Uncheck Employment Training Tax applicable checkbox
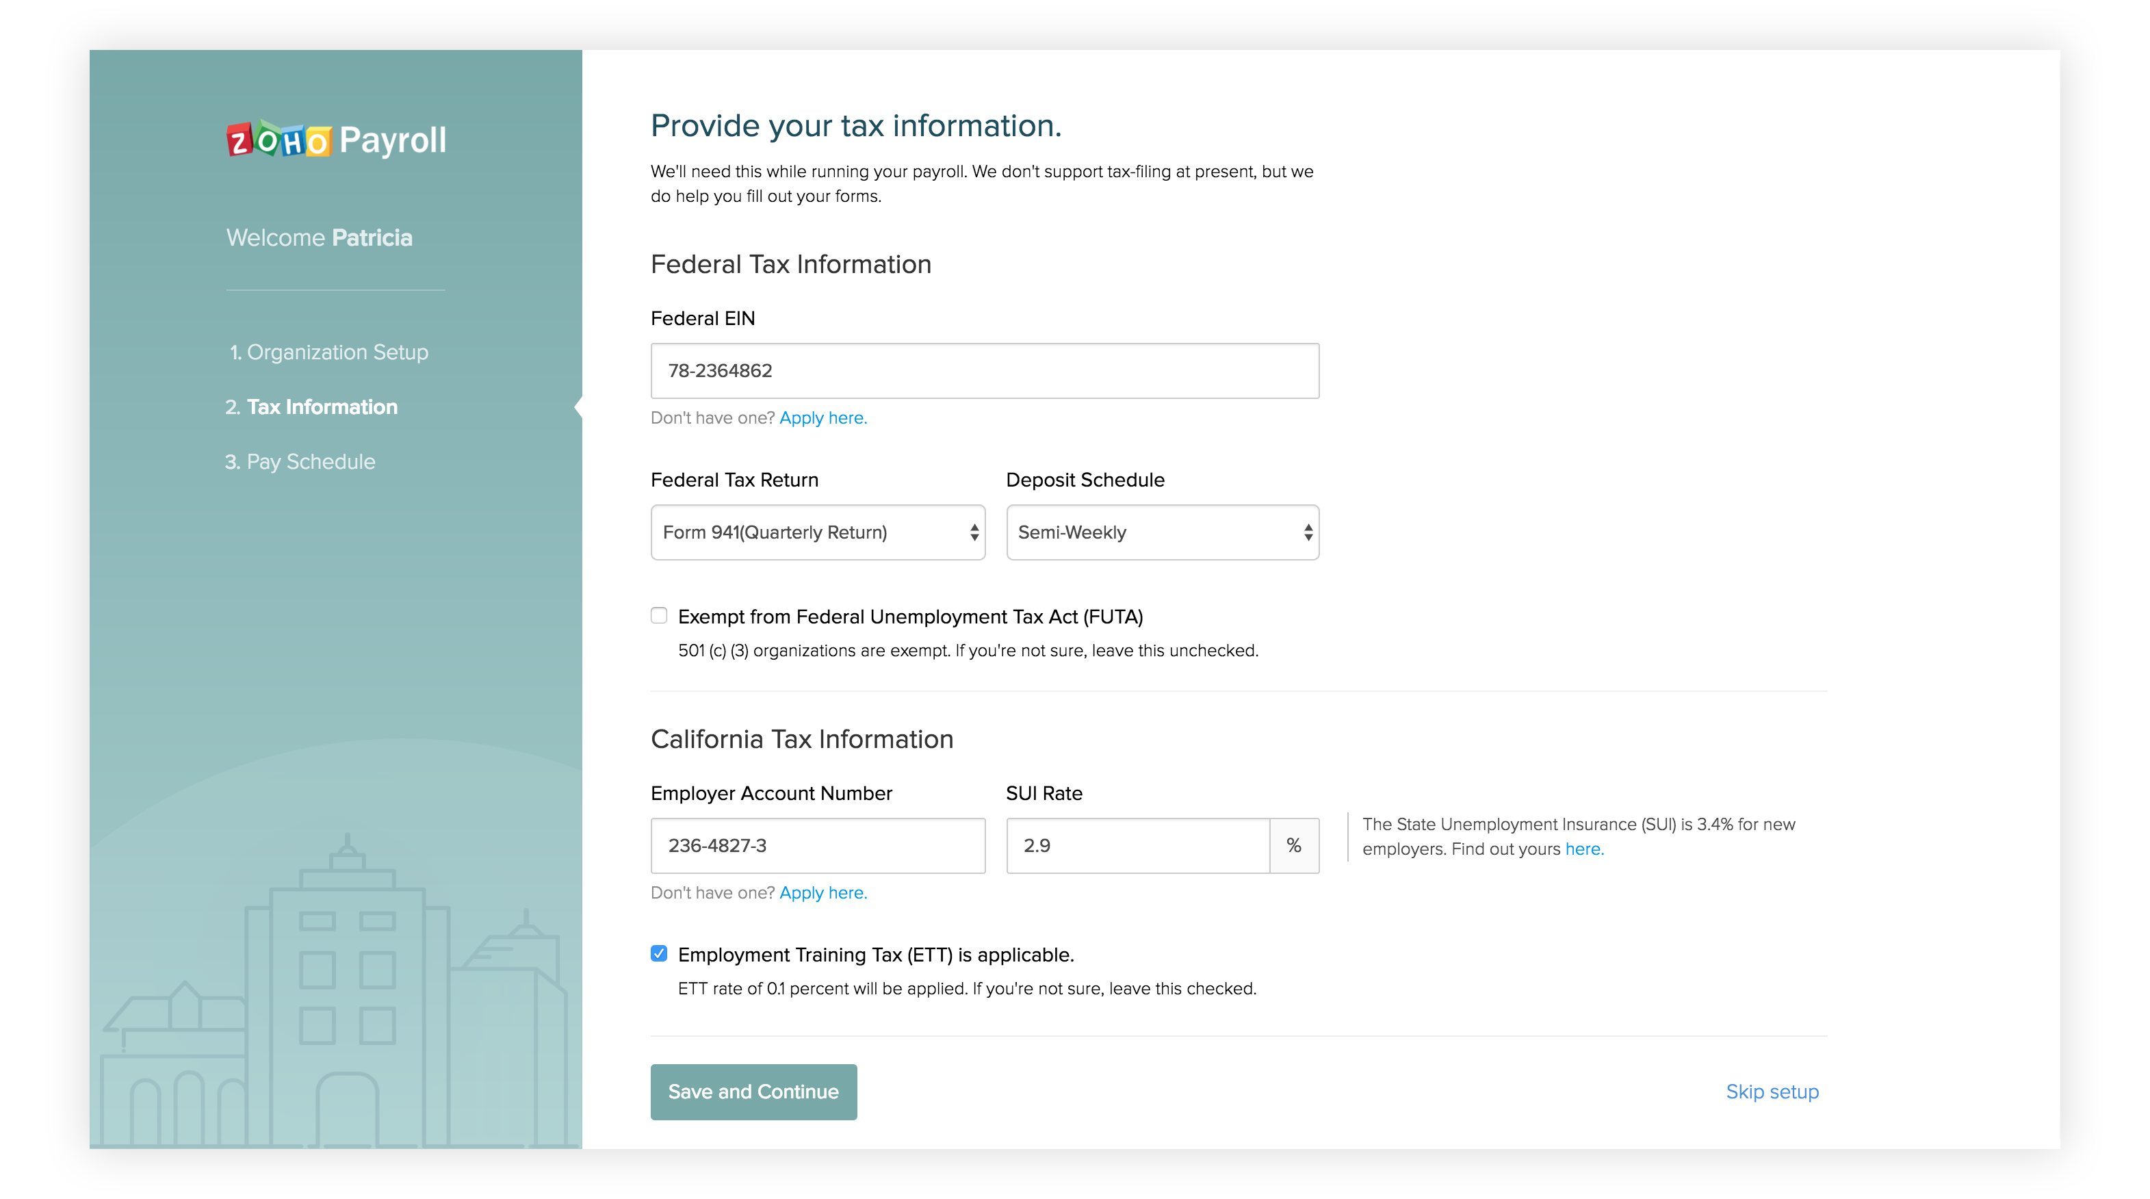This screenshot has height=1199, width=2150. [x=658, y=953]
